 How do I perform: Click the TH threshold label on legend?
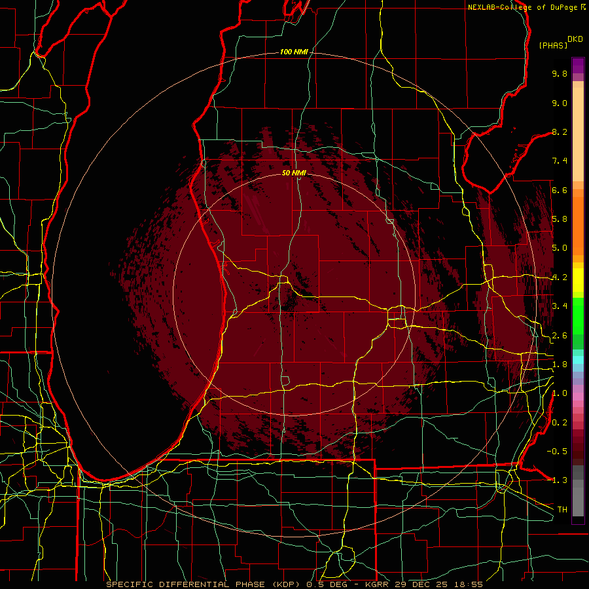pos(562,510)
